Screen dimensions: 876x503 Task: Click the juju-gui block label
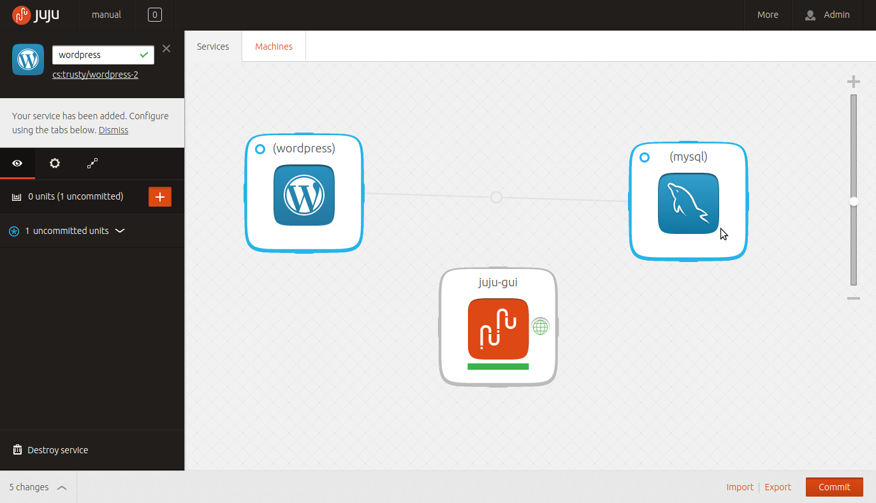[x=498, y=282]
